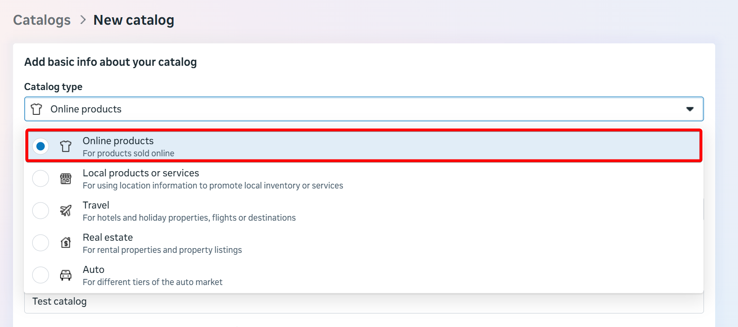This screenshot has width=738, height=327.
Task: Choose Local products or services option text
Action: coord(141,173)
